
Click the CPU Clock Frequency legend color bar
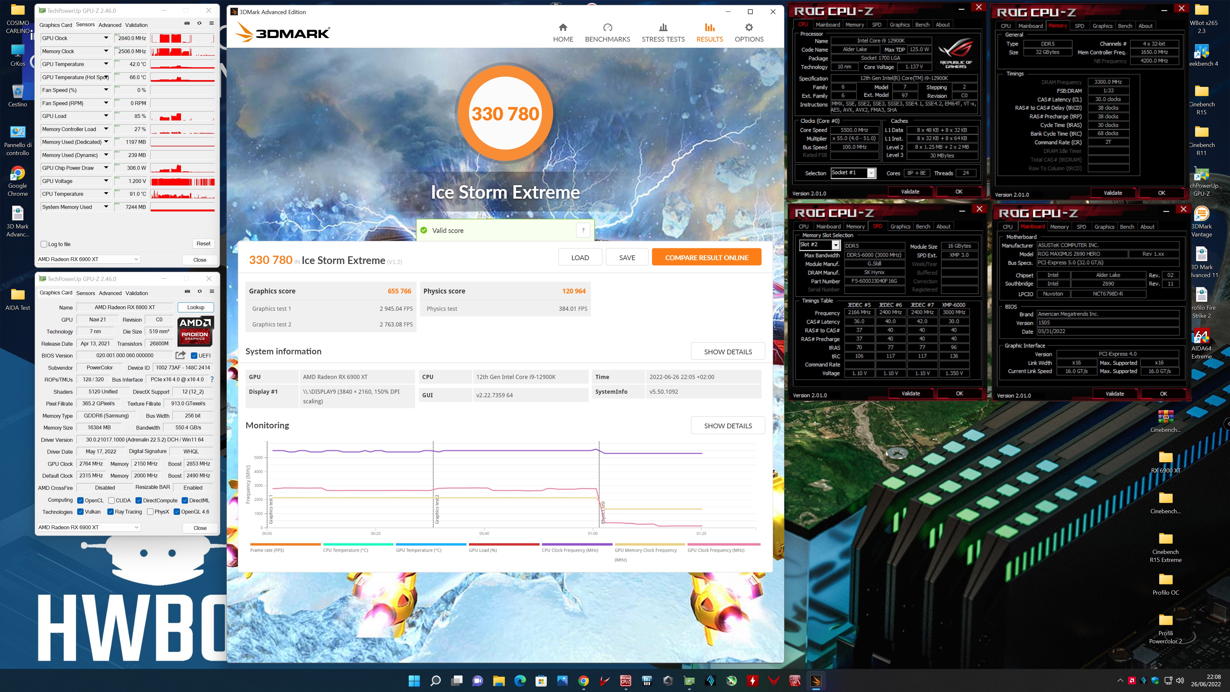577,544
